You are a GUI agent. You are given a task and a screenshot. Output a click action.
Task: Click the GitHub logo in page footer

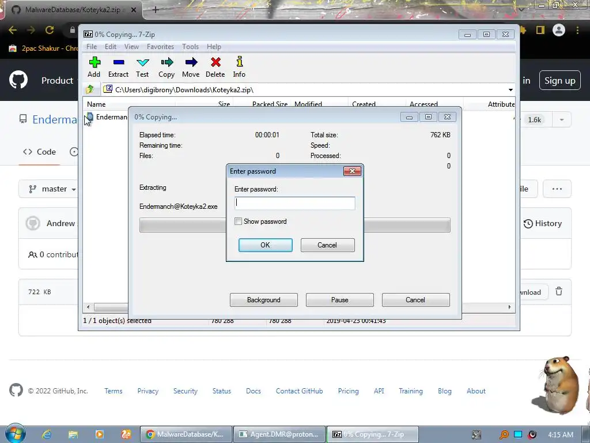tap(16, 391)
